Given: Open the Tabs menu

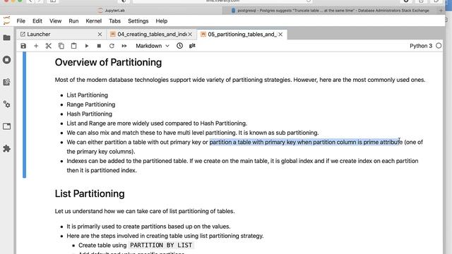Looking at the screenshot, I should (114, 21).
